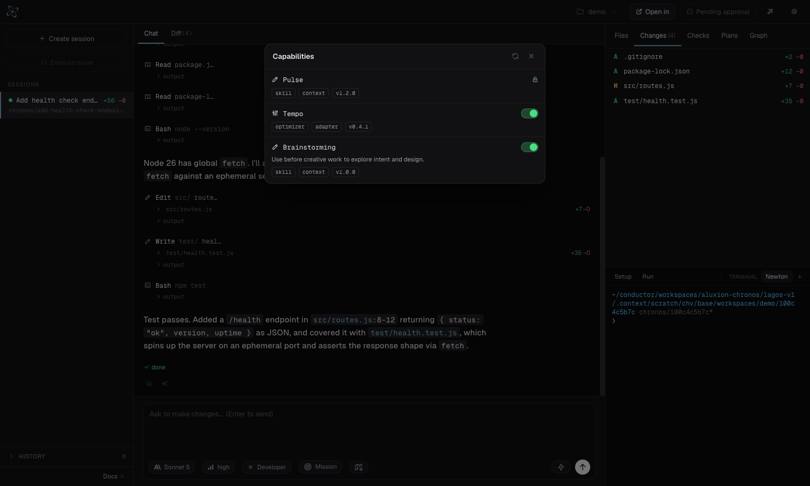Open the settings gear icon
Image resolution: width=810 pixels, height=486 pixels.
tap(794, 11)
